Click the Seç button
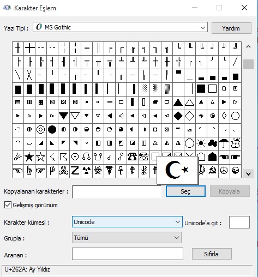 click(185, 191)
